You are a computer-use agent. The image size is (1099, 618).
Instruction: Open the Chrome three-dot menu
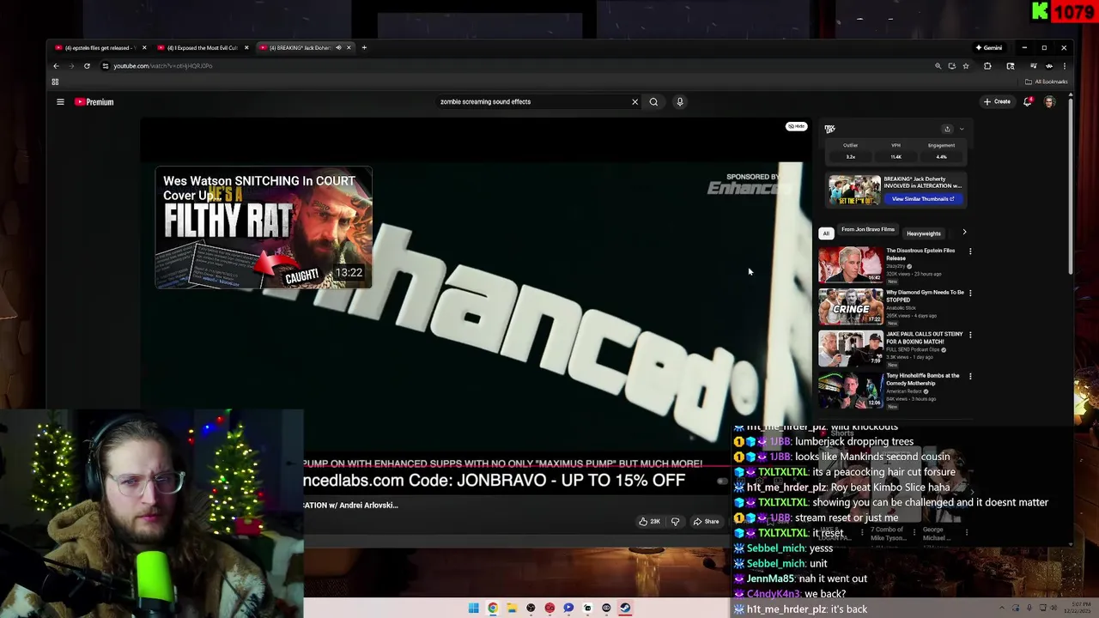click(x=1064, y=66)
